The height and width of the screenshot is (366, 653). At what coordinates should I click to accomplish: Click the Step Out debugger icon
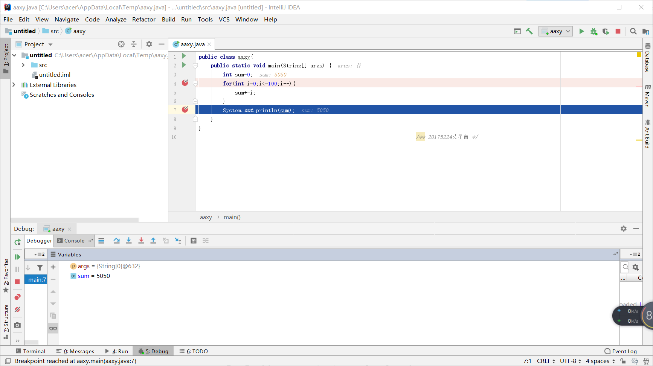coord(153,241)
